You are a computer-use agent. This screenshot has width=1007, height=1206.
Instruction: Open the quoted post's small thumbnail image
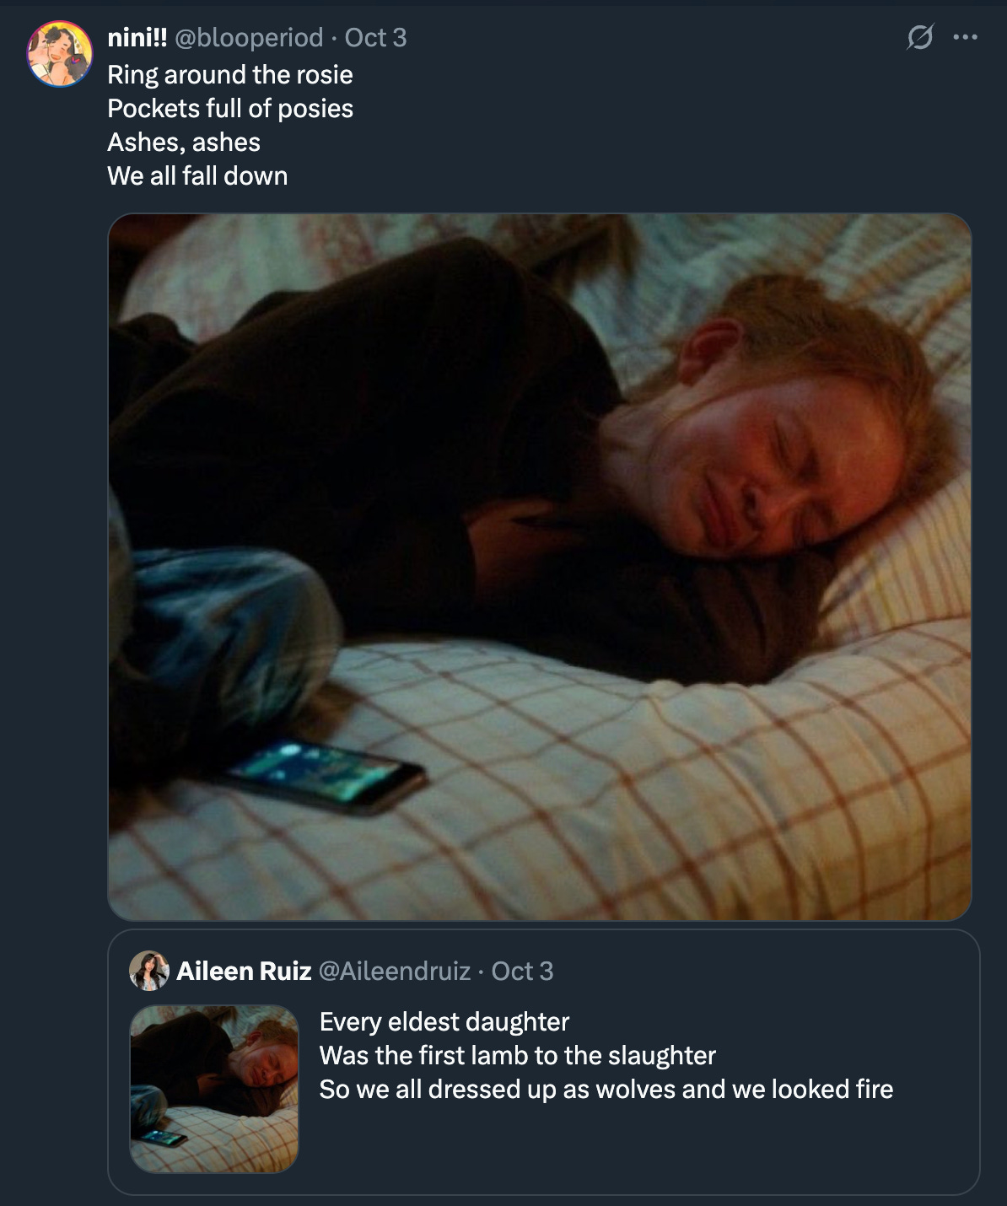[214, 1089]
